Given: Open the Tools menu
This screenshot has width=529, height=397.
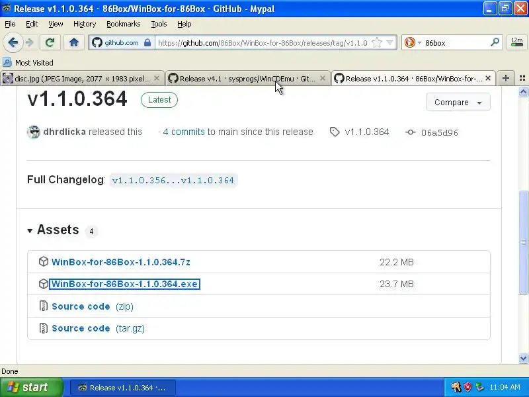Looking at the screenshot, I should tap(159, 24).
